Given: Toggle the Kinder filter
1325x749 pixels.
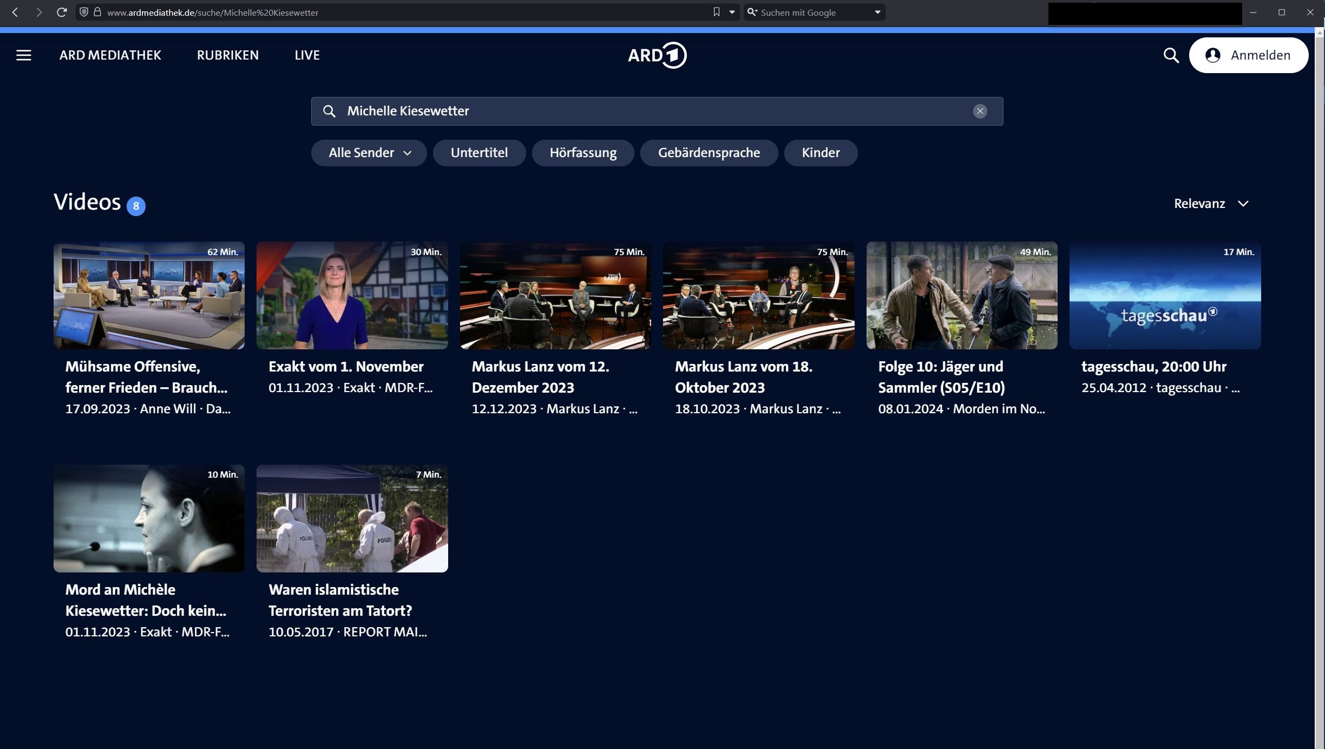Looking at the screenshot, I should [821, 153].
